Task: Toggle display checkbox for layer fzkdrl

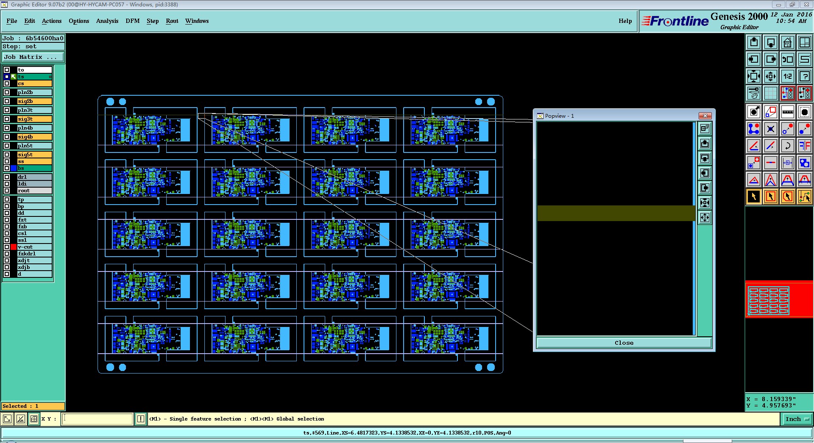Action: point(7,254)
